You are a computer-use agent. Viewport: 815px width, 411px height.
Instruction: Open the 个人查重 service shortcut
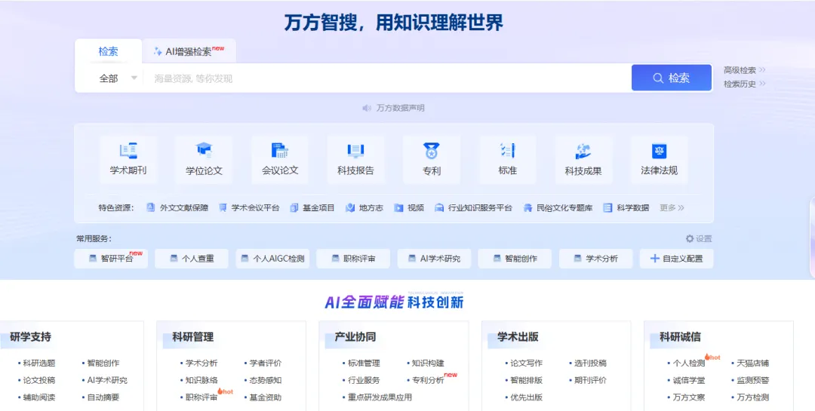192,258
